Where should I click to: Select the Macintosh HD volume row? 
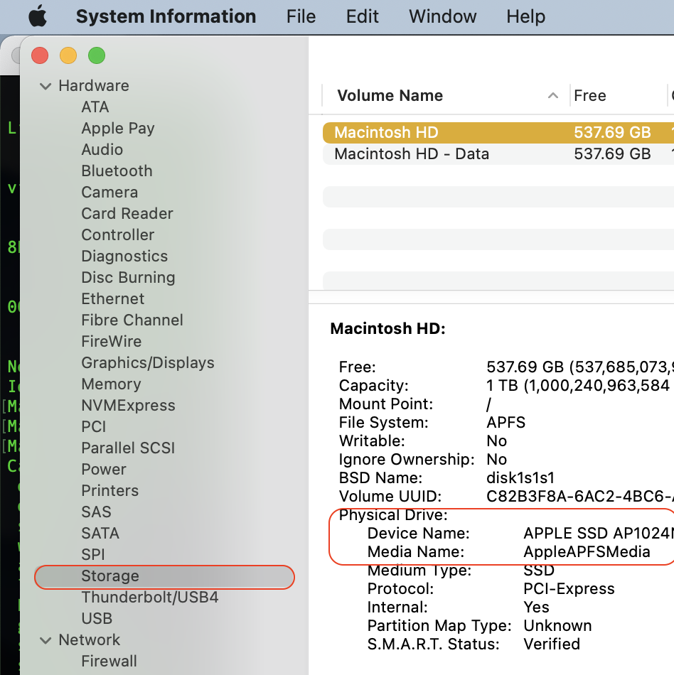pyautogui.click(x=498, y=133)
